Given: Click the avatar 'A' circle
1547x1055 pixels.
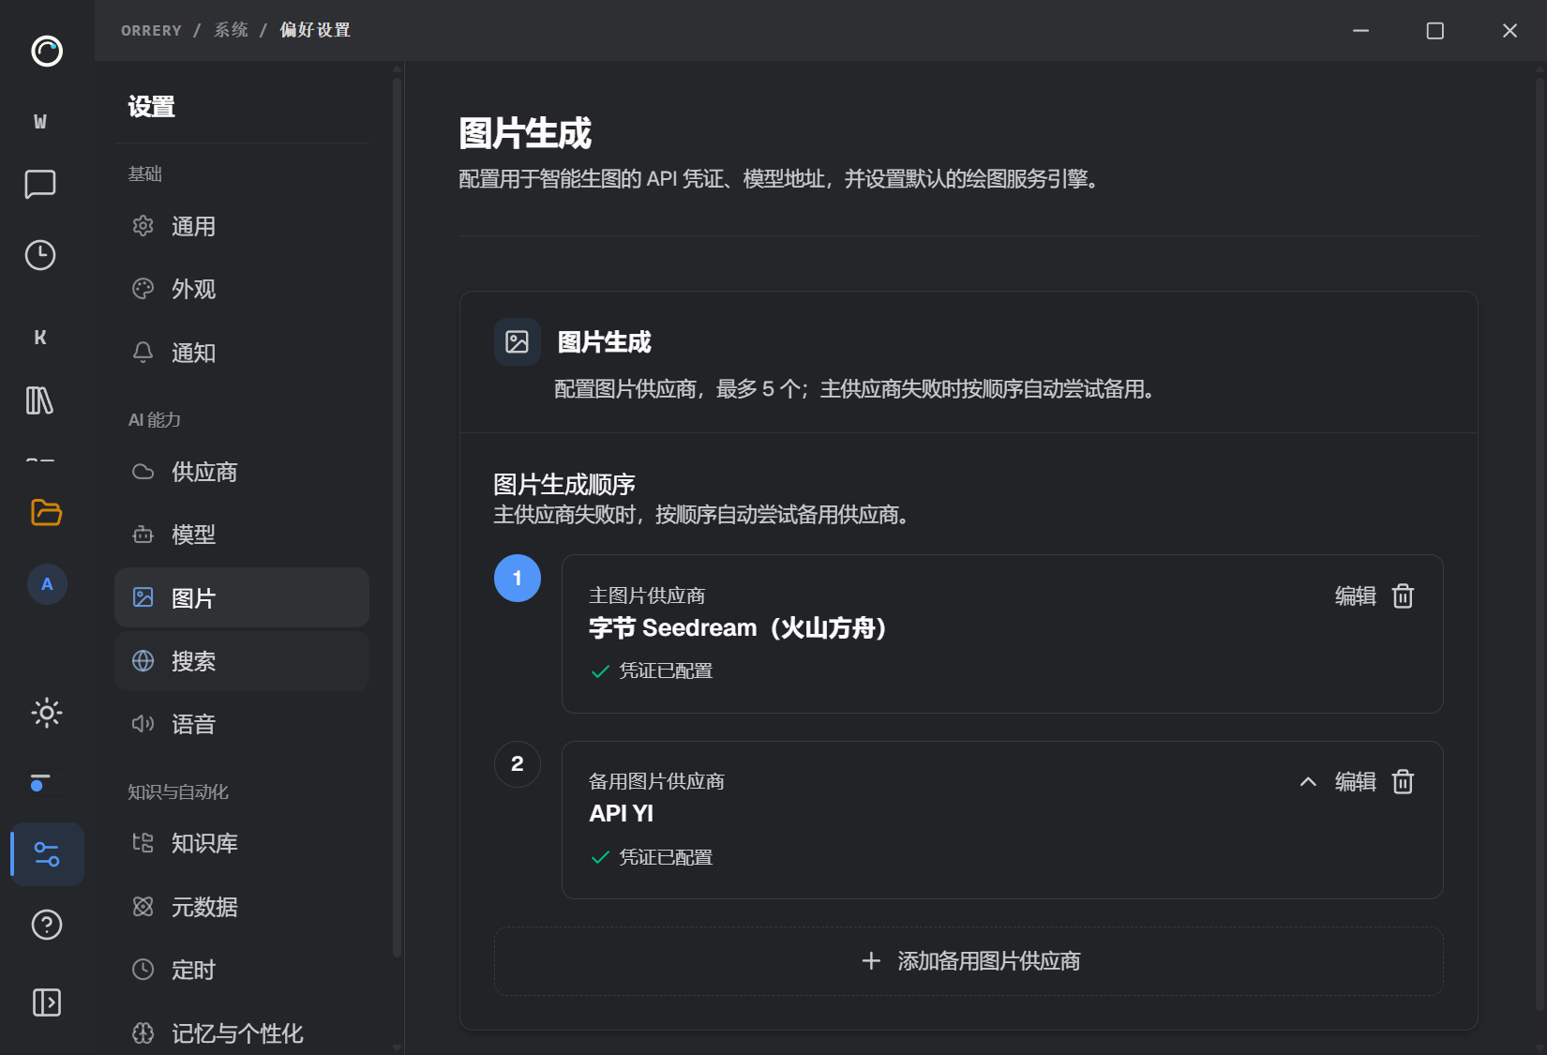Looking at the screenshot, I should click(47, 584).
